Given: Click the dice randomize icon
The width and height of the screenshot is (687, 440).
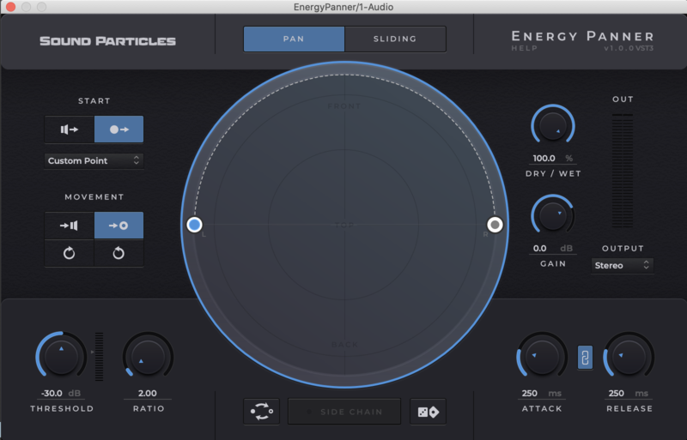Looking at the screenshot, I should pos(428,412).
